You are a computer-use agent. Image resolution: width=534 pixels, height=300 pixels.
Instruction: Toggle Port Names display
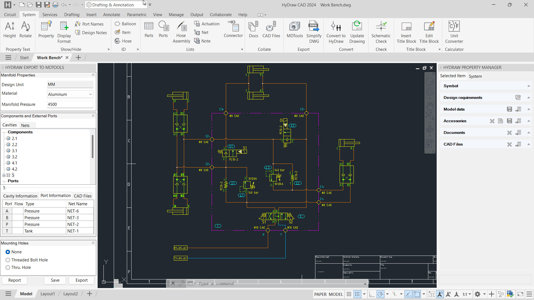89,24
